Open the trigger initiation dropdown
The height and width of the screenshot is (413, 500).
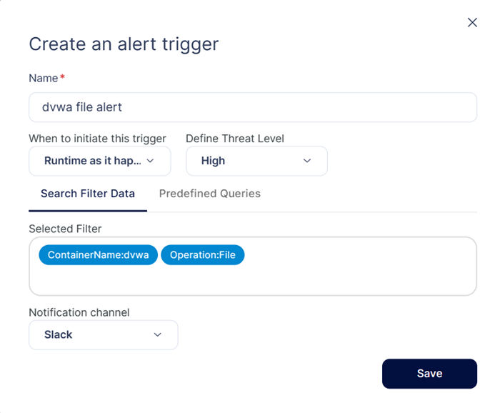[100, 161]
